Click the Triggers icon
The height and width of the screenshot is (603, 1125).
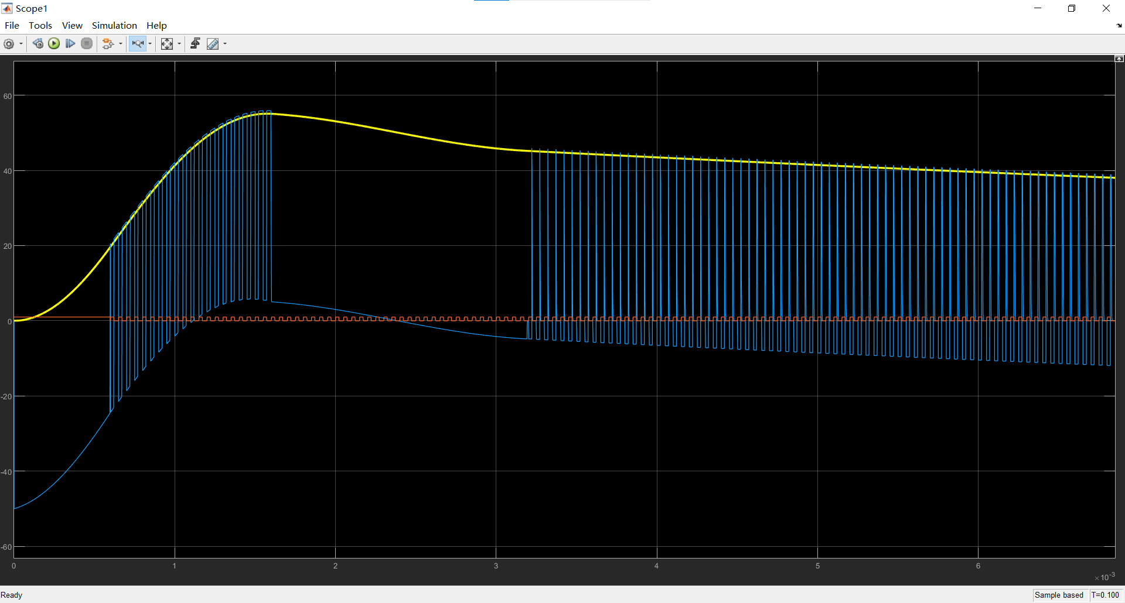coord(195,44)
